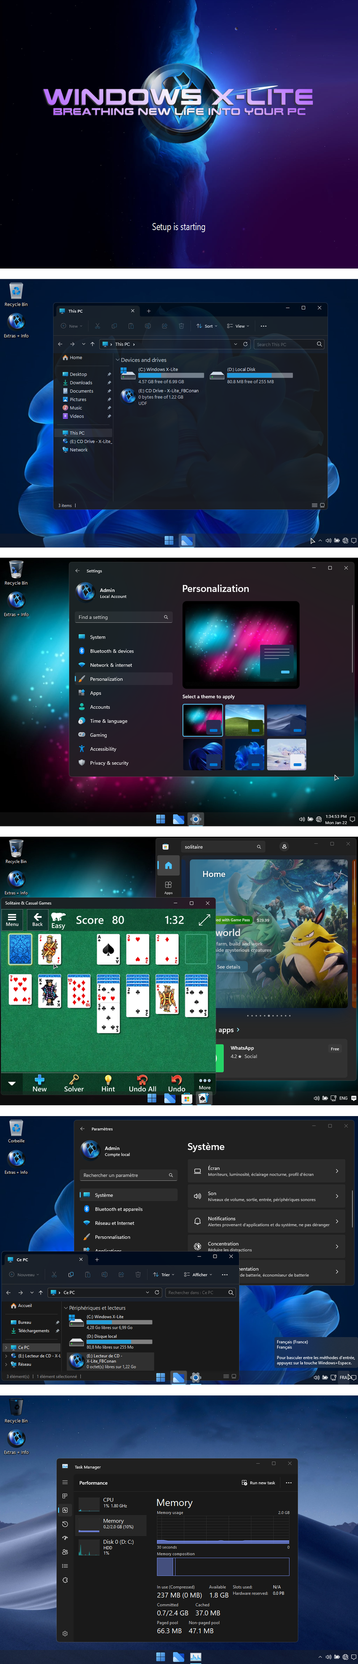Open the Écran system settings row
The height and width of the screenshot is (1664, 358).
point(266,1171)
